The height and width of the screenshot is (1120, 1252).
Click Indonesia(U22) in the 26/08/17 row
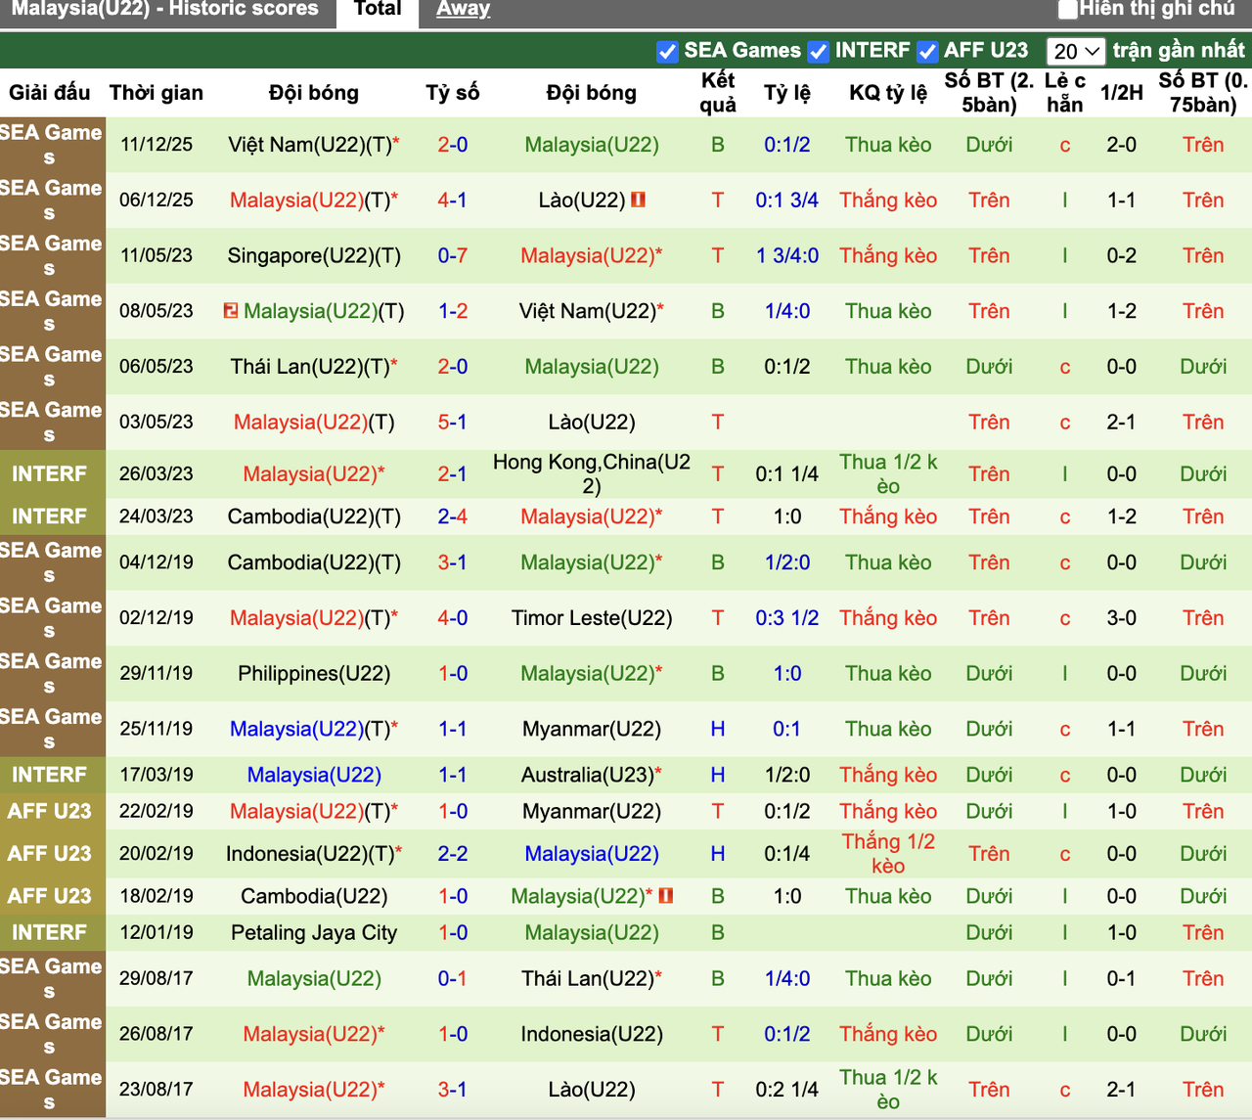[592, 1034]
